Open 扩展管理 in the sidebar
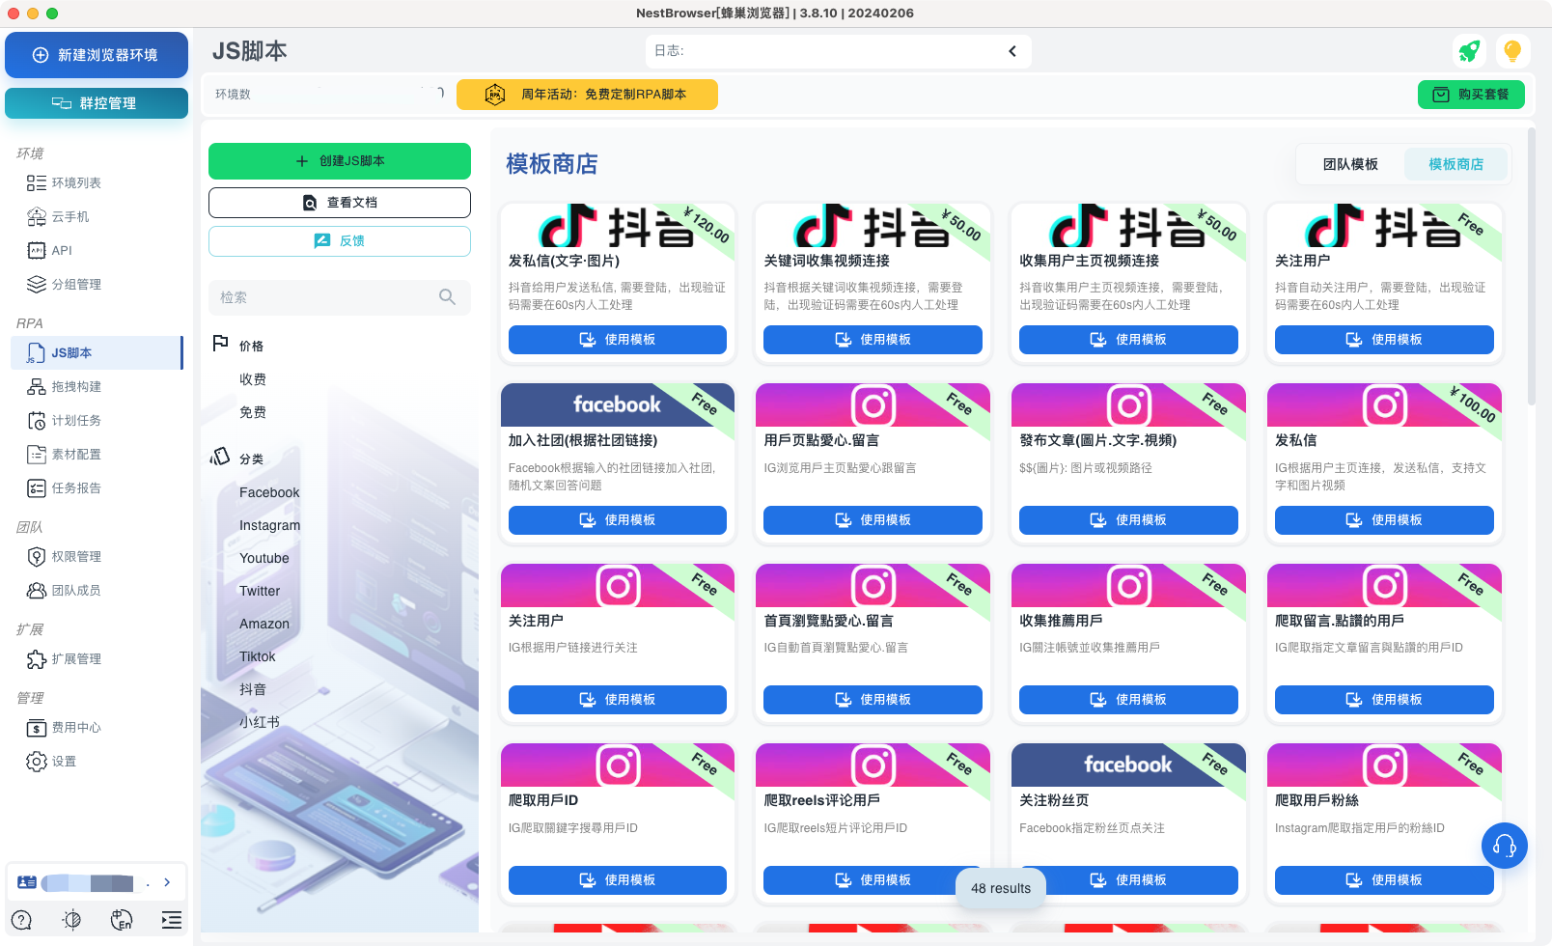The height and width of the screenshot is (946, 1552). point(76,658)
